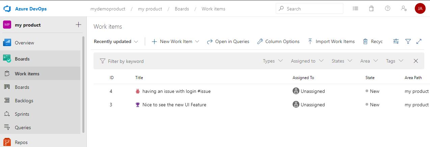Open the work item list icon in header
Image resolution: width=430 pixels, height=147 pixels.
[355, 9]
